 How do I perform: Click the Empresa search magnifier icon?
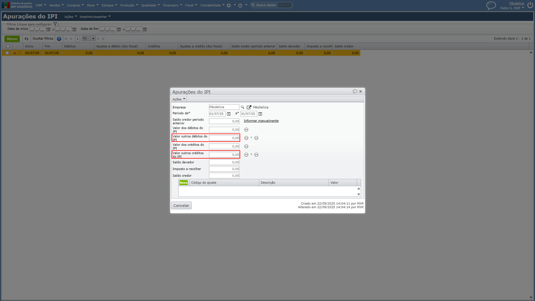pyautogui.click(x=242, y=107)
